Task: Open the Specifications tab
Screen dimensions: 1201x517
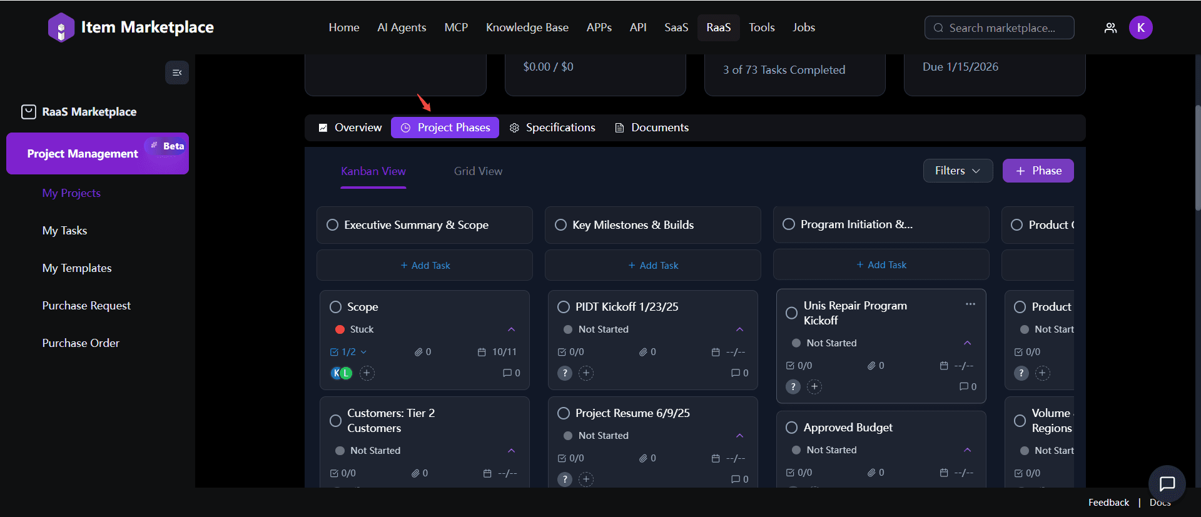Action: click(553, 128)
